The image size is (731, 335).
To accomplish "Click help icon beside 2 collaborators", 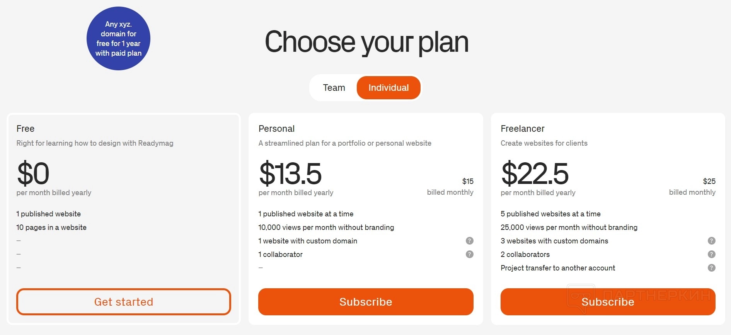I will [x=711, y=254].
